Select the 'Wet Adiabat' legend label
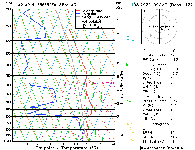195x150 pixels. coord(91,22)
